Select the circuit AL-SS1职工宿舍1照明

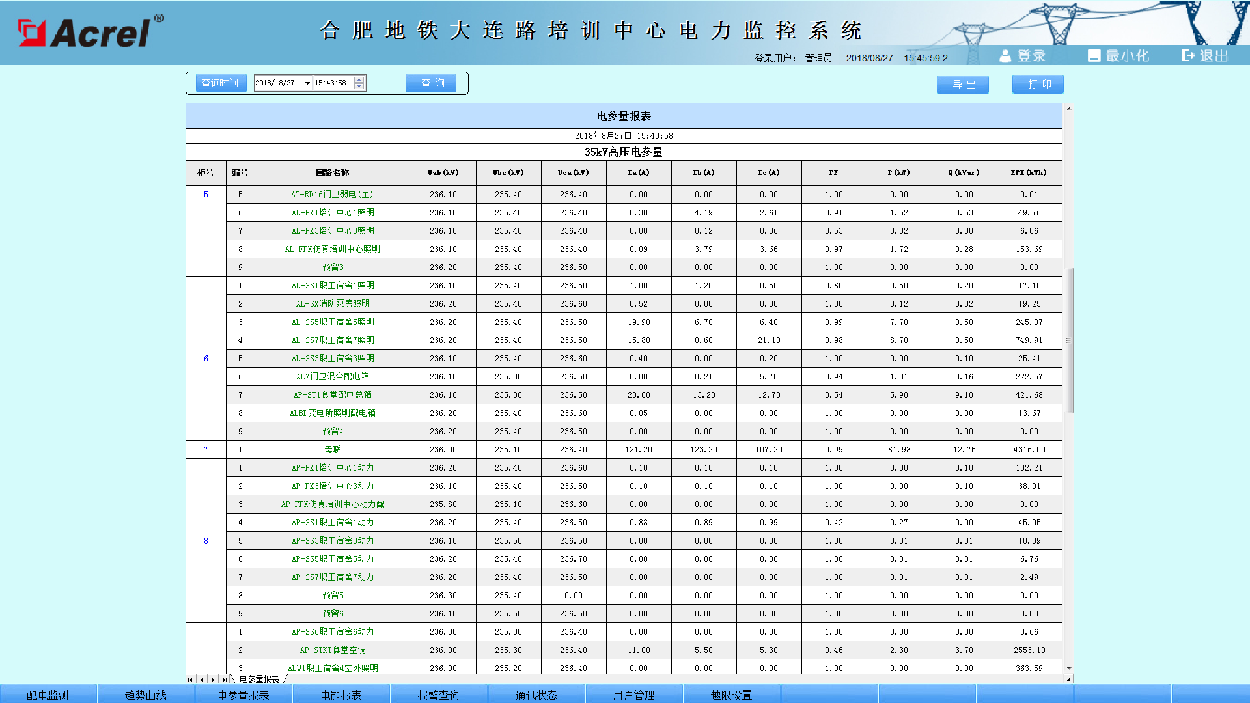coord(333,286)
